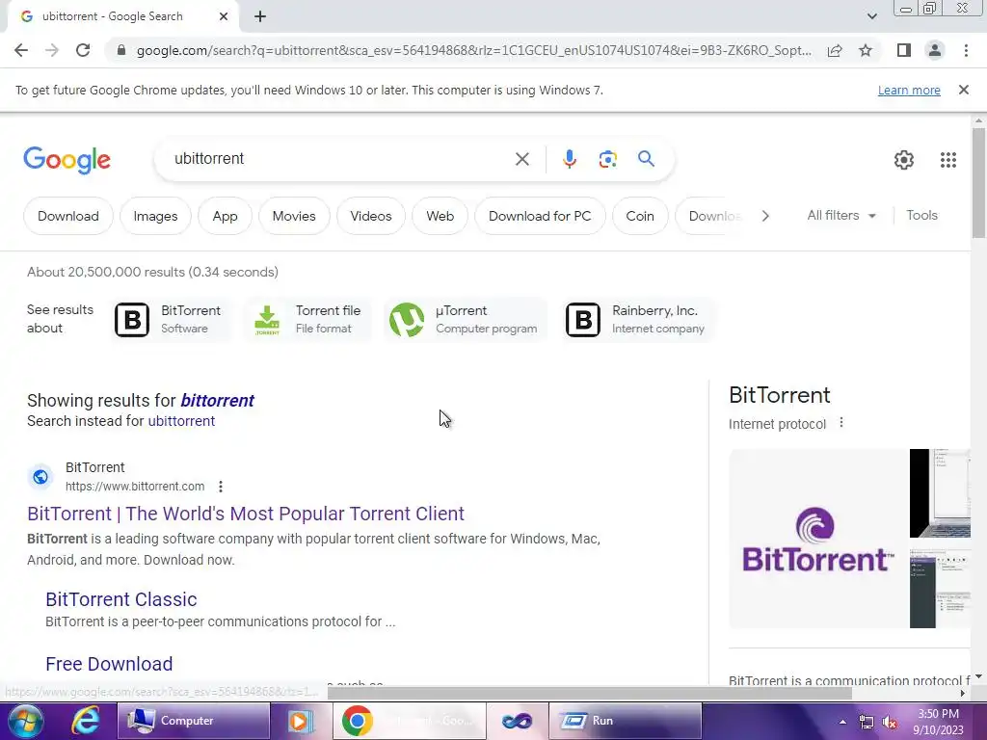The image size is (987, 740).
Task: Click the muted volume tray icon
Action: (890, 723)
